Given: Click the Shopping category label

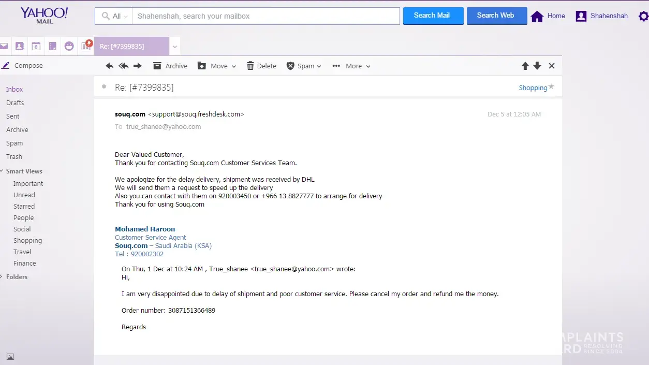Looking at the screenshot, I should 533,87.
